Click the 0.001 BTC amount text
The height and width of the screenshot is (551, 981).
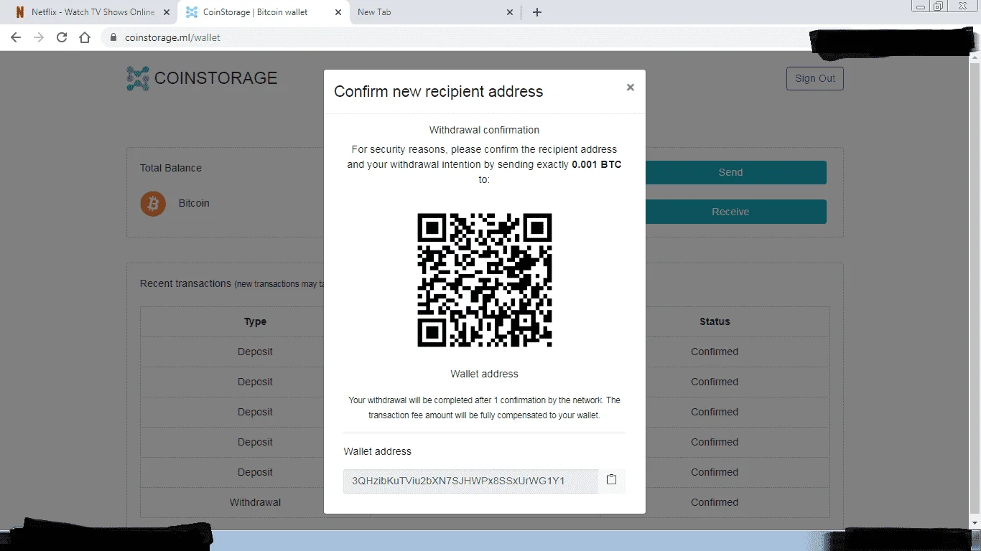(597, 164)
